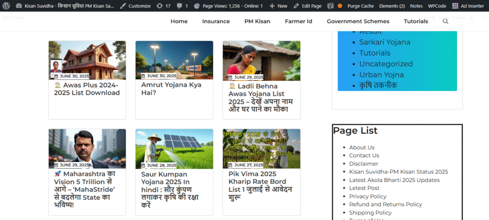489x220 pixels.
Task: Click Saur Kumpan Yojana 2025 title
Action: pos(170,189)
